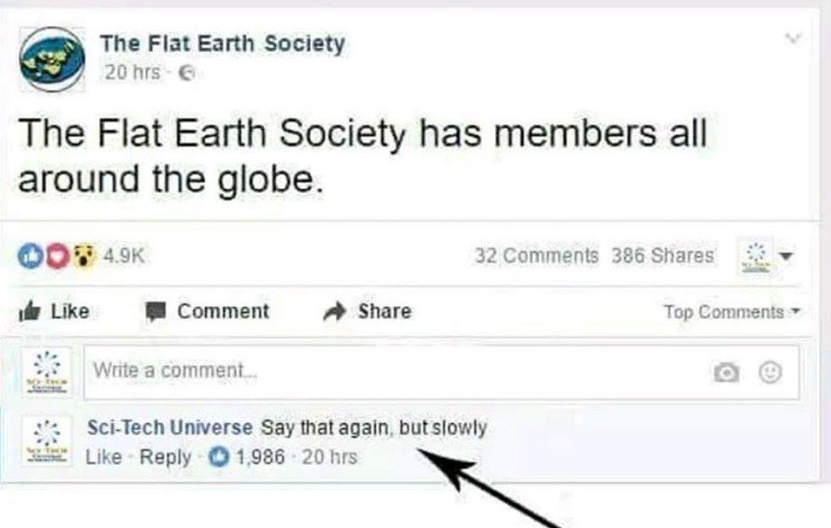Open the 32 Comments link
Image resolution: width=831 pixels, height=528 pixels.
click(537, 256)
